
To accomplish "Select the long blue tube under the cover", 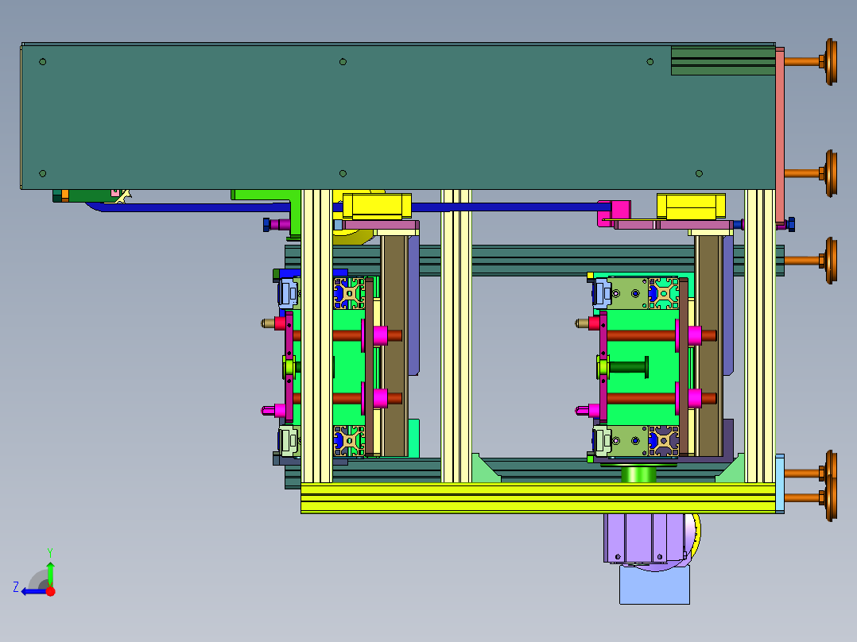I will 350,207.
